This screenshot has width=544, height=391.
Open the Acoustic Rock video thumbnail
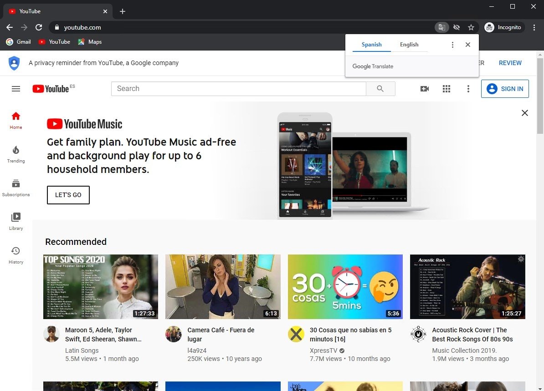467,287
